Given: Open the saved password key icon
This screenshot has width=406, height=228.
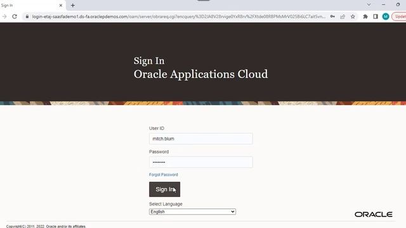Looking at the screenshot, I should [332, 16].
